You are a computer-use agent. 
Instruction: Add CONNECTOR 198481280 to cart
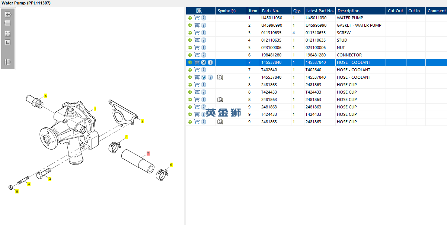(197, 55)
